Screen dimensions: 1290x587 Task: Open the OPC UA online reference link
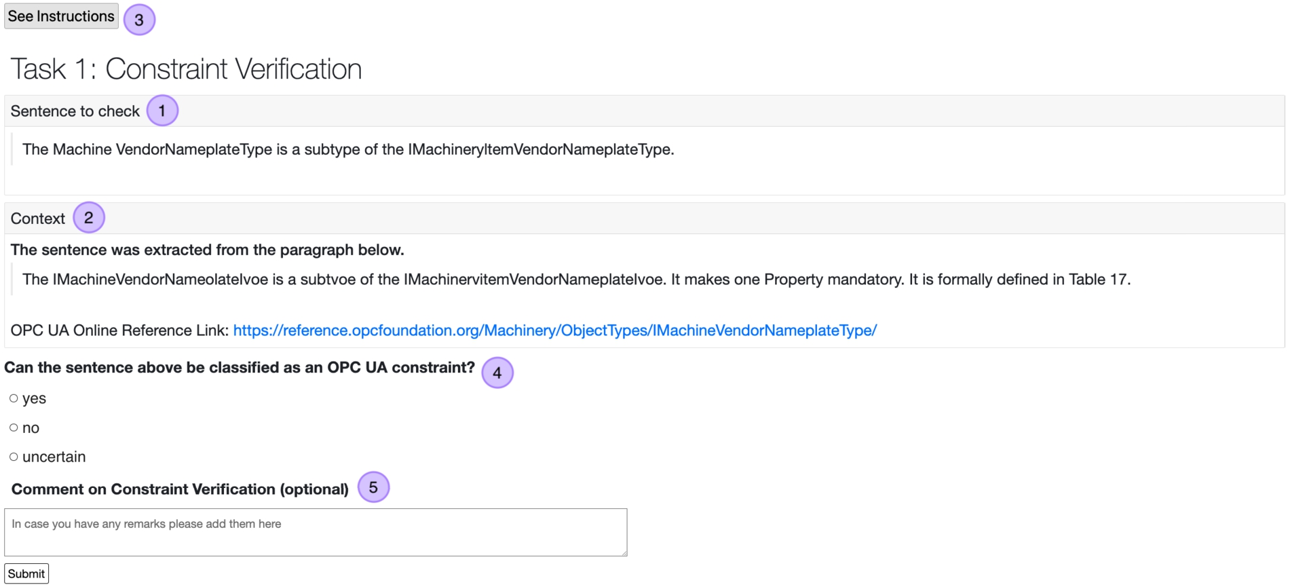click(554, 330)
